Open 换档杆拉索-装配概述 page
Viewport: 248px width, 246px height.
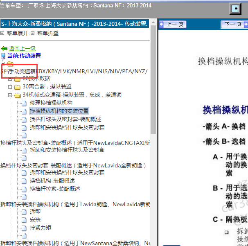pyautogui.click(x=55, y=189)
